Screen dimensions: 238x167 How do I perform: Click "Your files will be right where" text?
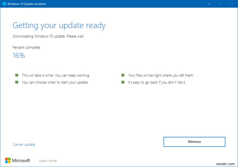coord(161,75)
